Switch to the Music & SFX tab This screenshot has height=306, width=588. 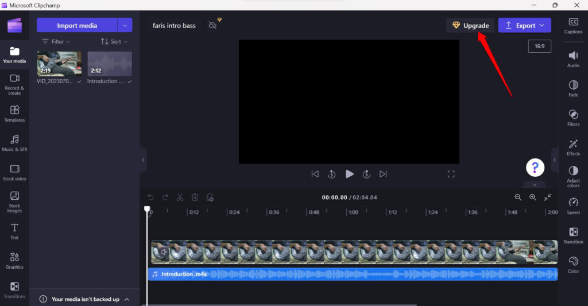(14, 143)
